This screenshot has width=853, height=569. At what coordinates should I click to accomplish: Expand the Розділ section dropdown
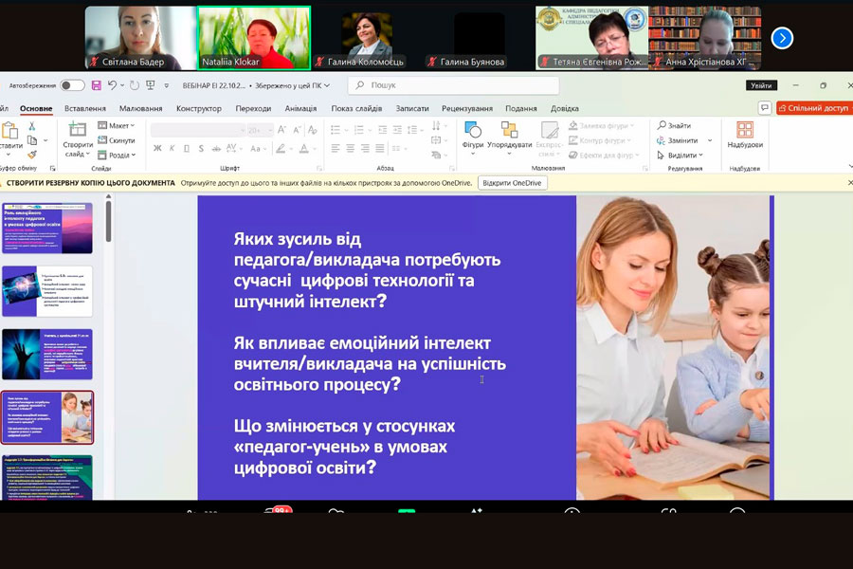[x=118, y=155]
